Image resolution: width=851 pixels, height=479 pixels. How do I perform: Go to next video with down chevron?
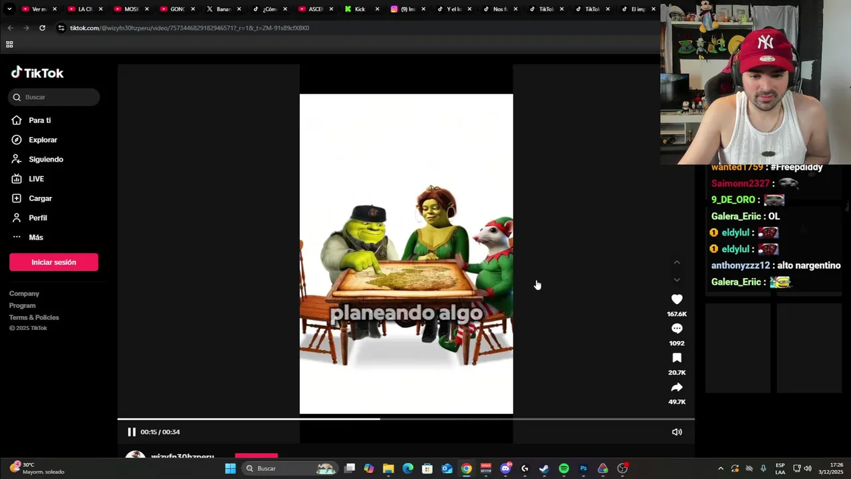[x=677, y=280]
